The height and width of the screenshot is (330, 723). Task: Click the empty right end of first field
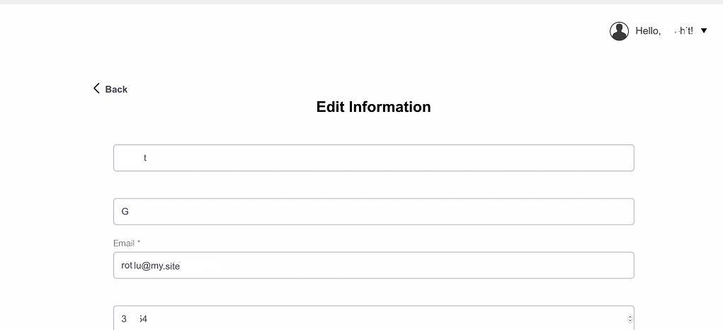pos(567,158)
